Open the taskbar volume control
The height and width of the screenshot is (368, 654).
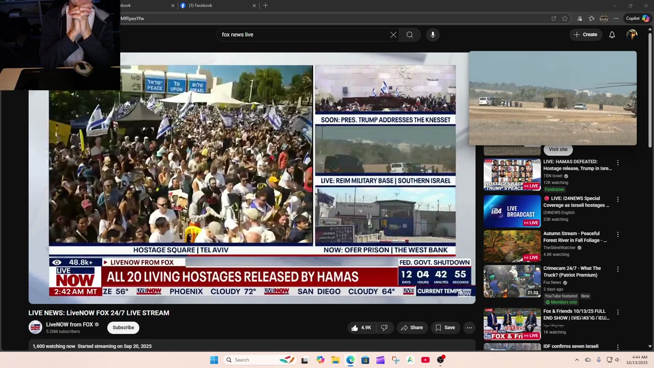coord(617,360)
